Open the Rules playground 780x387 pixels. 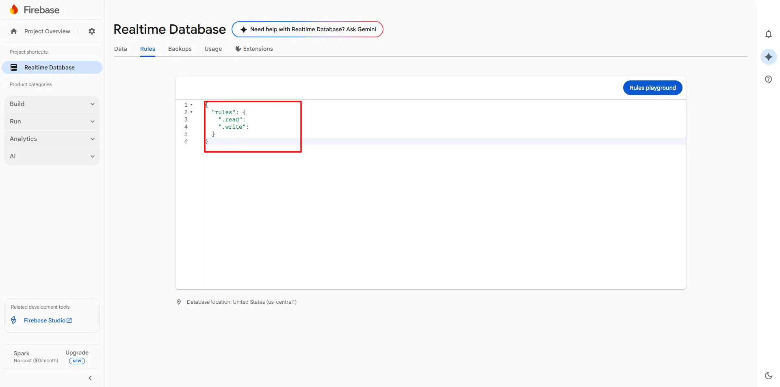[x=652, y=88]
